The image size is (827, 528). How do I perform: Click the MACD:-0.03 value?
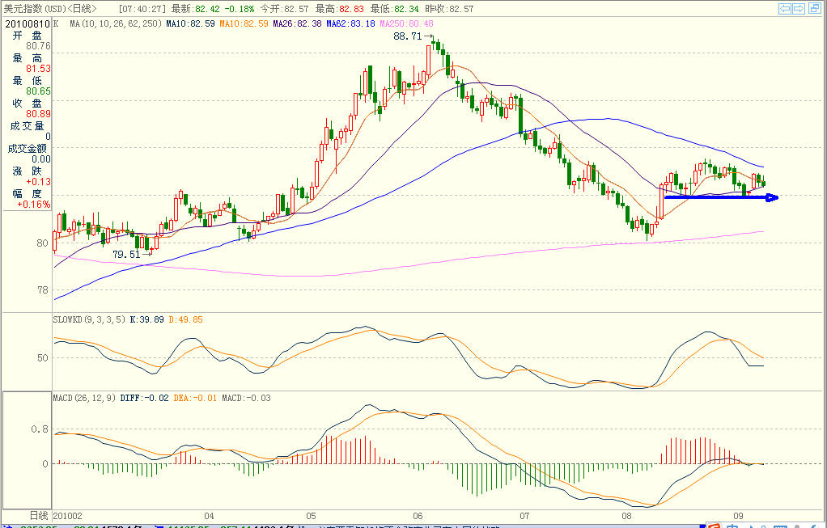[x=246, y=398]
